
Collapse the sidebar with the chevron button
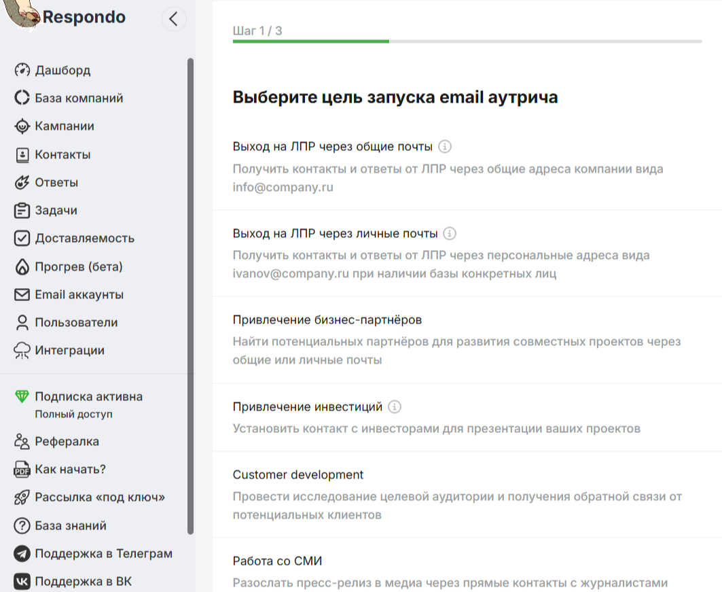coord(174,19)
